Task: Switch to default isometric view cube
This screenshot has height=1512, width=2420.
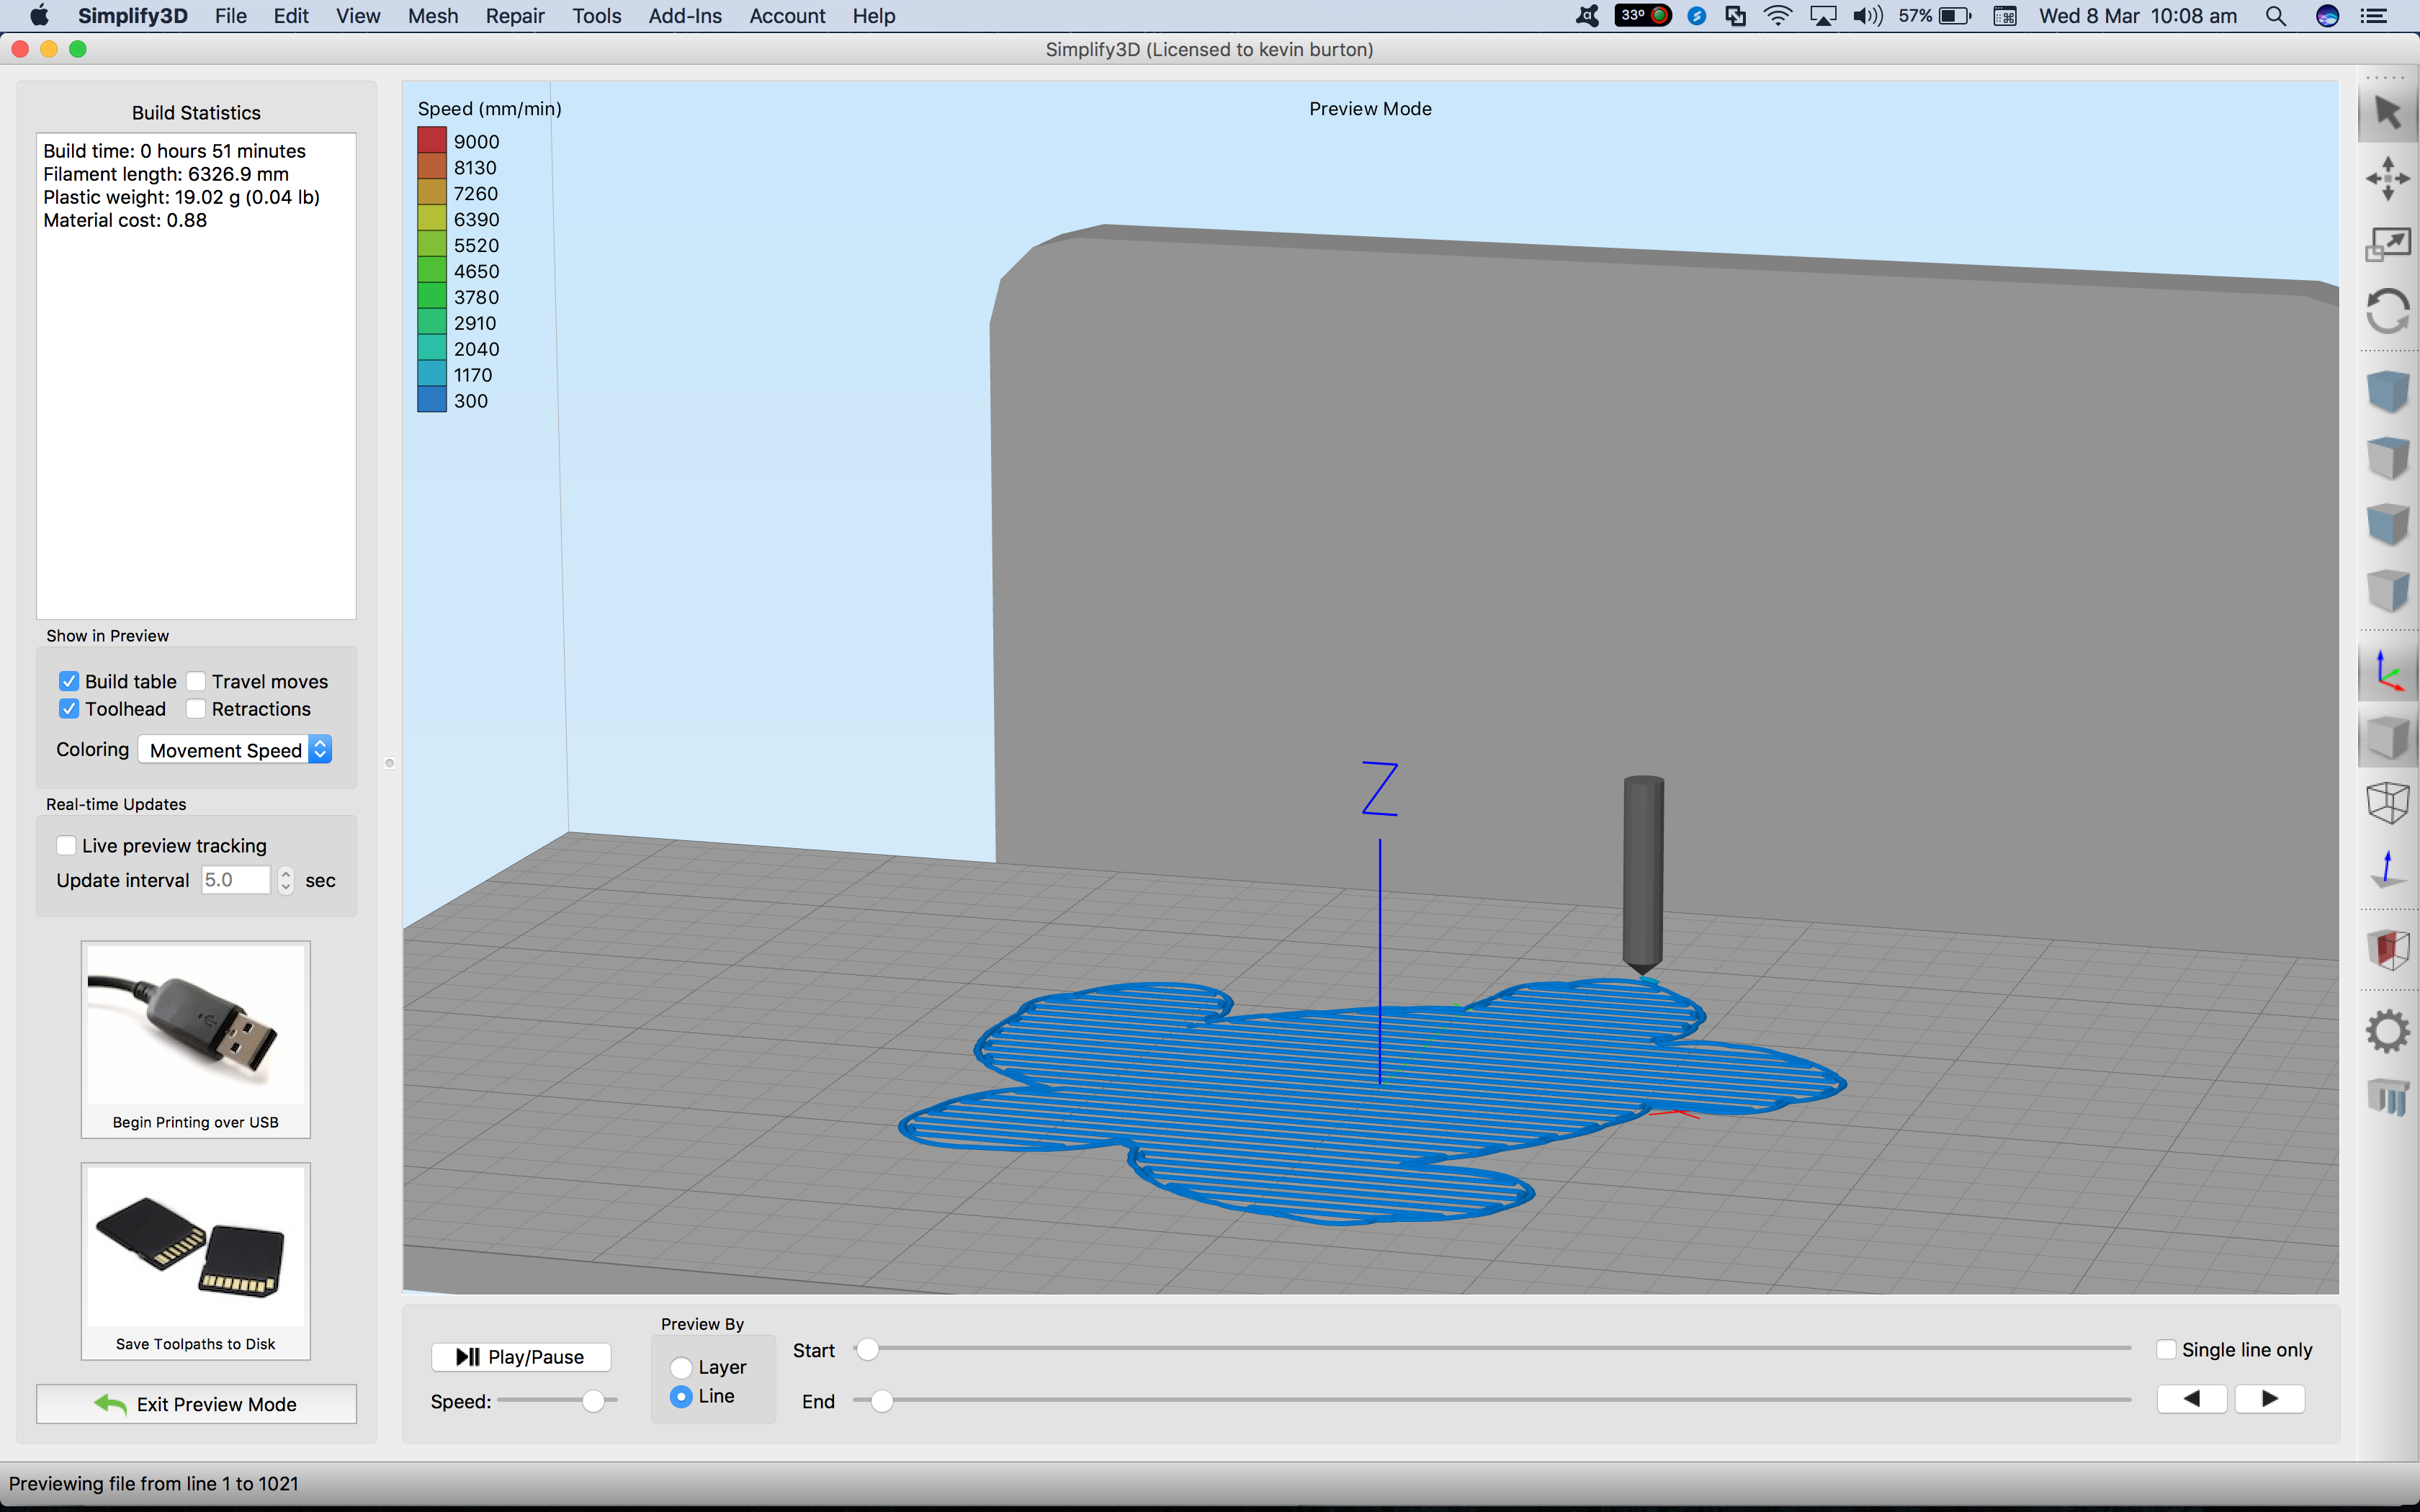Action: pos(2388,390)
